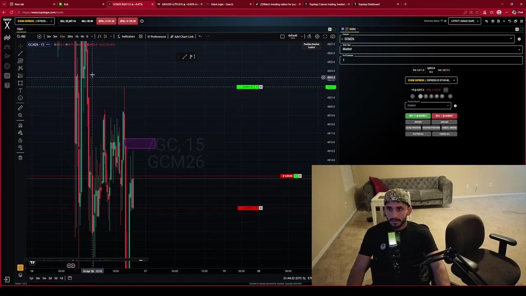The image size is (526, 296).
Task: Switch chart to the 3m timeframe
Action: [x=49, y=37]
